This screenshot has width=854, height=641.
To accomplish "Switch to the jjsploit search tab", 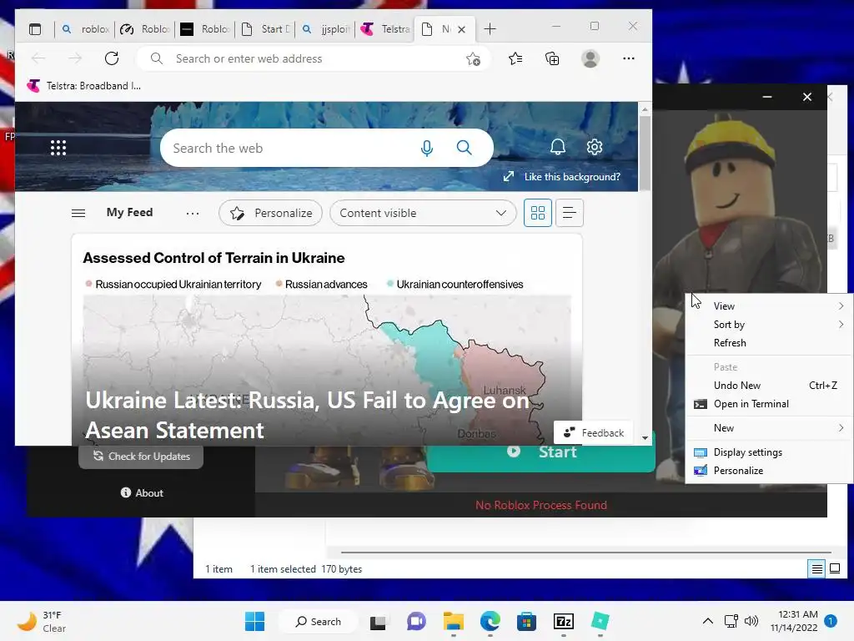I will pos(325,29).
